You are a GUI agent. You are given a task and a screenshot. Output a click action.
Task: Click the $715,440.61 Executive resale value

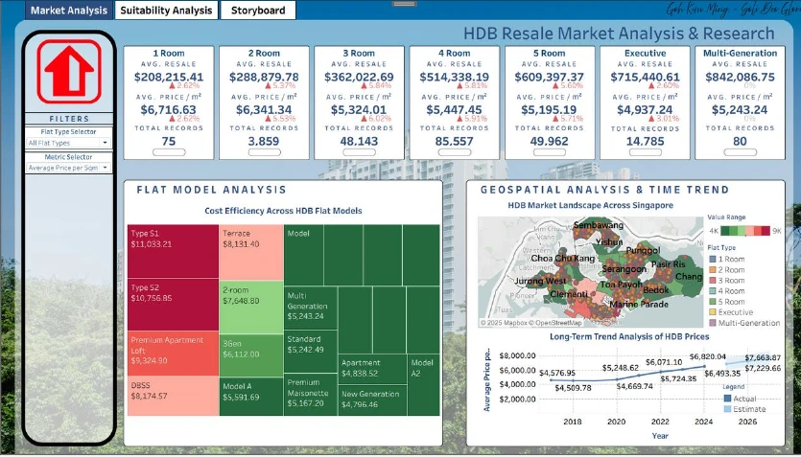tap(646, 77)
